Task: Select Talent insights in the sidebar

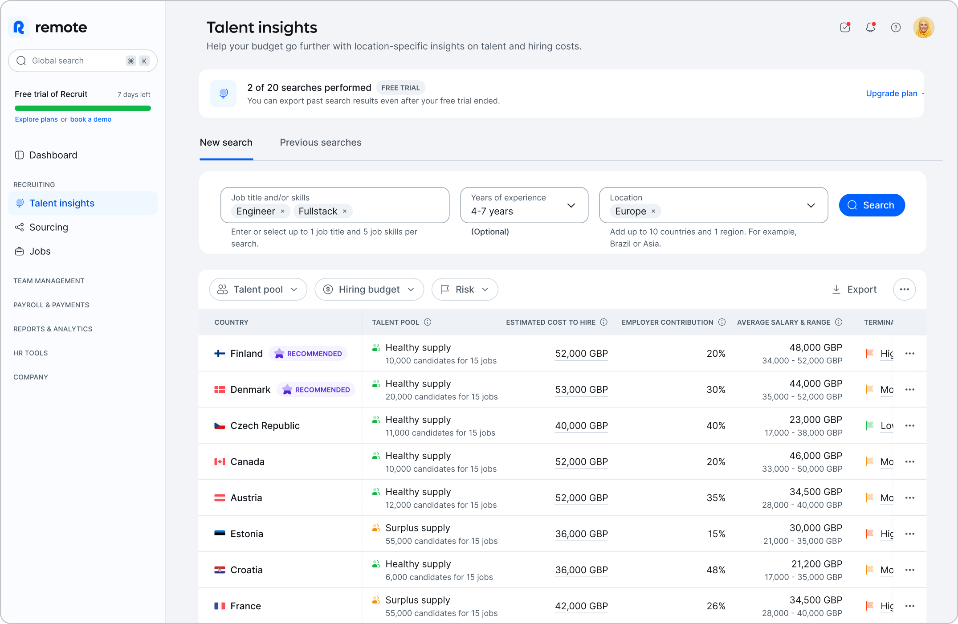Action: pos(61,203)
